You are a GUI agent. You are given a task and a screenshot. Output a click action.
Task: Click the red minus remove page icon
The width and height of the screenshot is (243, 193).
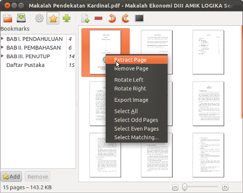coord(99,18)
